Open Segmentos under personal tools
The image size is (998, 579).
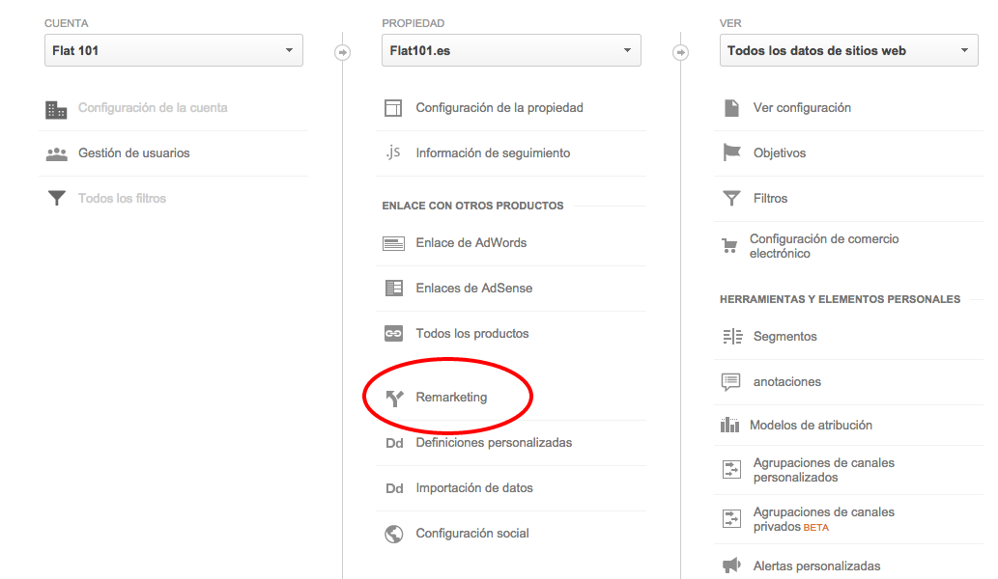[784, 337]
